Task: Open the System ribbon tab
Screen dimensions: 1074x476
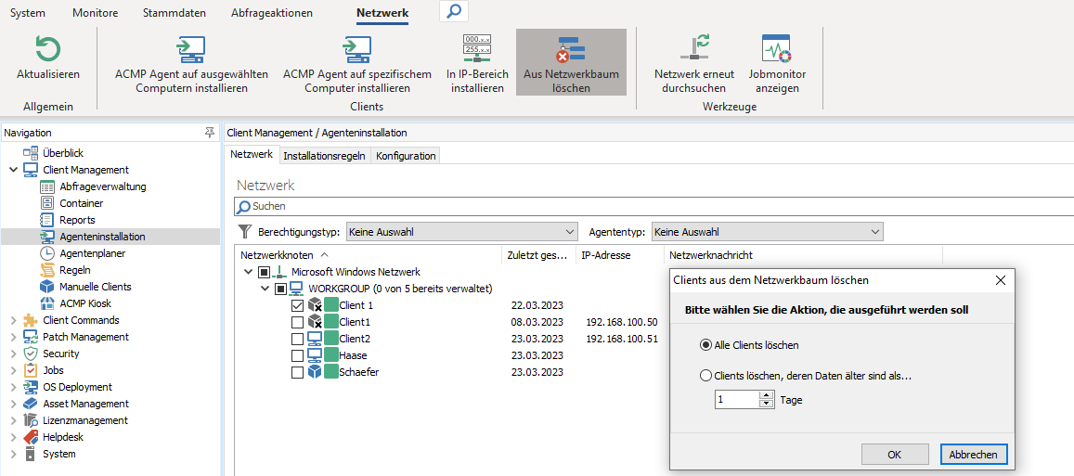Action: pyautogui.click(x=28, y=12)
